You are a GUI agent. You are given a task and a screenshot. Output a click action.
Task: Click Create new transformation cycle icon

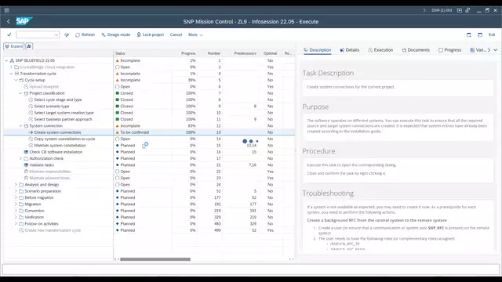click(x=21, y=230)
